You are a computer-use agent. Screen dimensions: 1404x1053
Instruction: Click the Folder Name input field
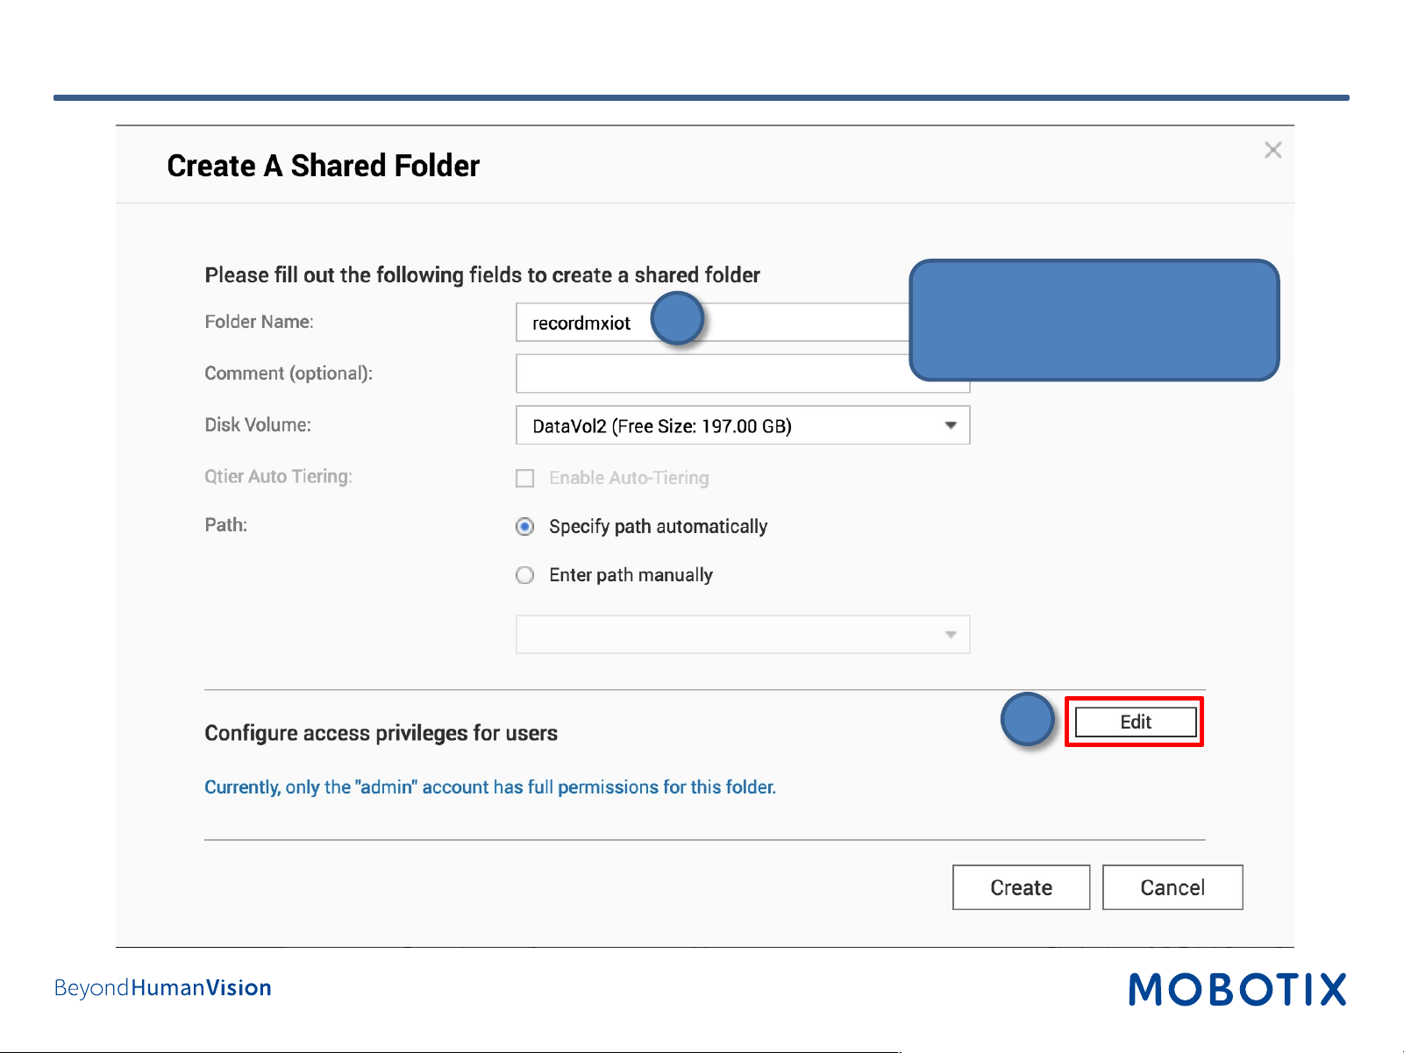743,323
